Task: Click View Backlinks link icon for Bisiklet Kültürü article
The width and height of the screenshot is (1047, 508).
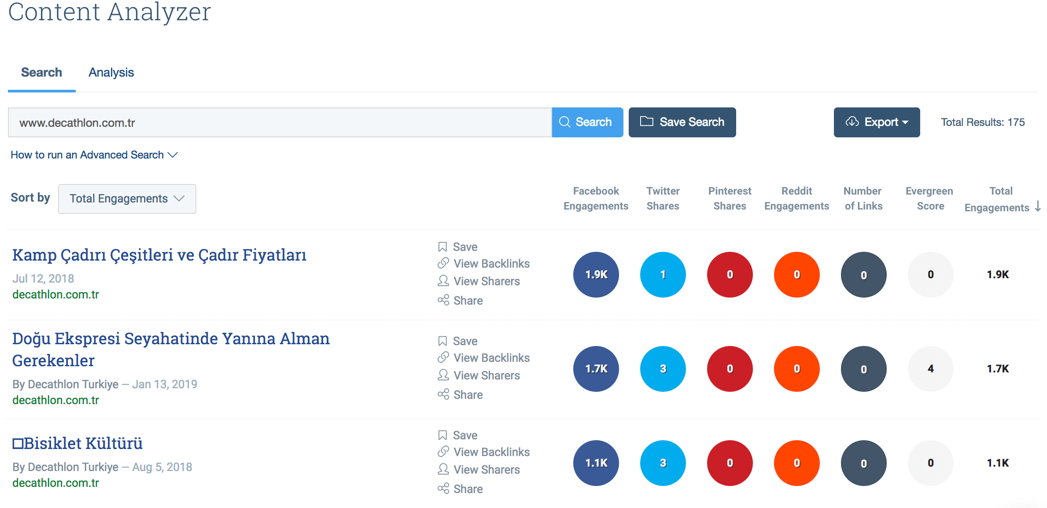Action: [443, 452]
